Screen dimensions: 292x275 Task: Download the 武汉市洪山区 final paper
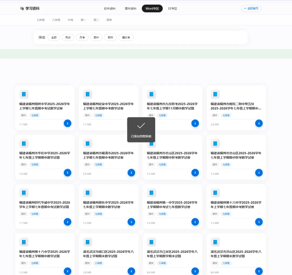(259, 271)
